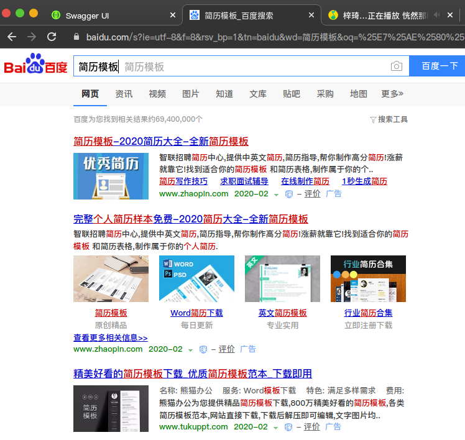The width and height of the screenshot is (465, 440).
Task: Click the WORD PSD thumbnail image
Action: [x=196, y=278]
